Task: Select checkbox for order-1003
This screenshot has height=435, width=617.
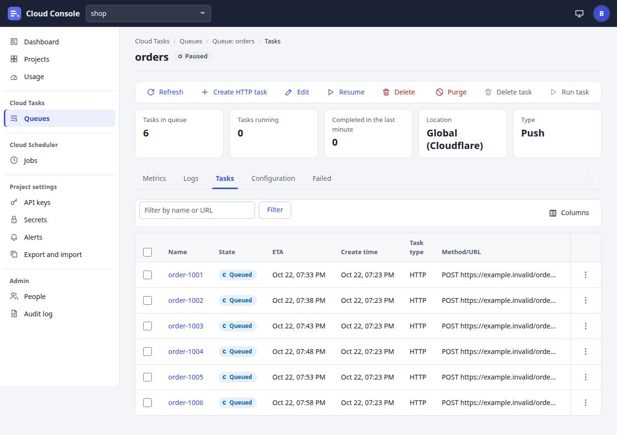Action: pyautogui.click(x=148, y=326)
